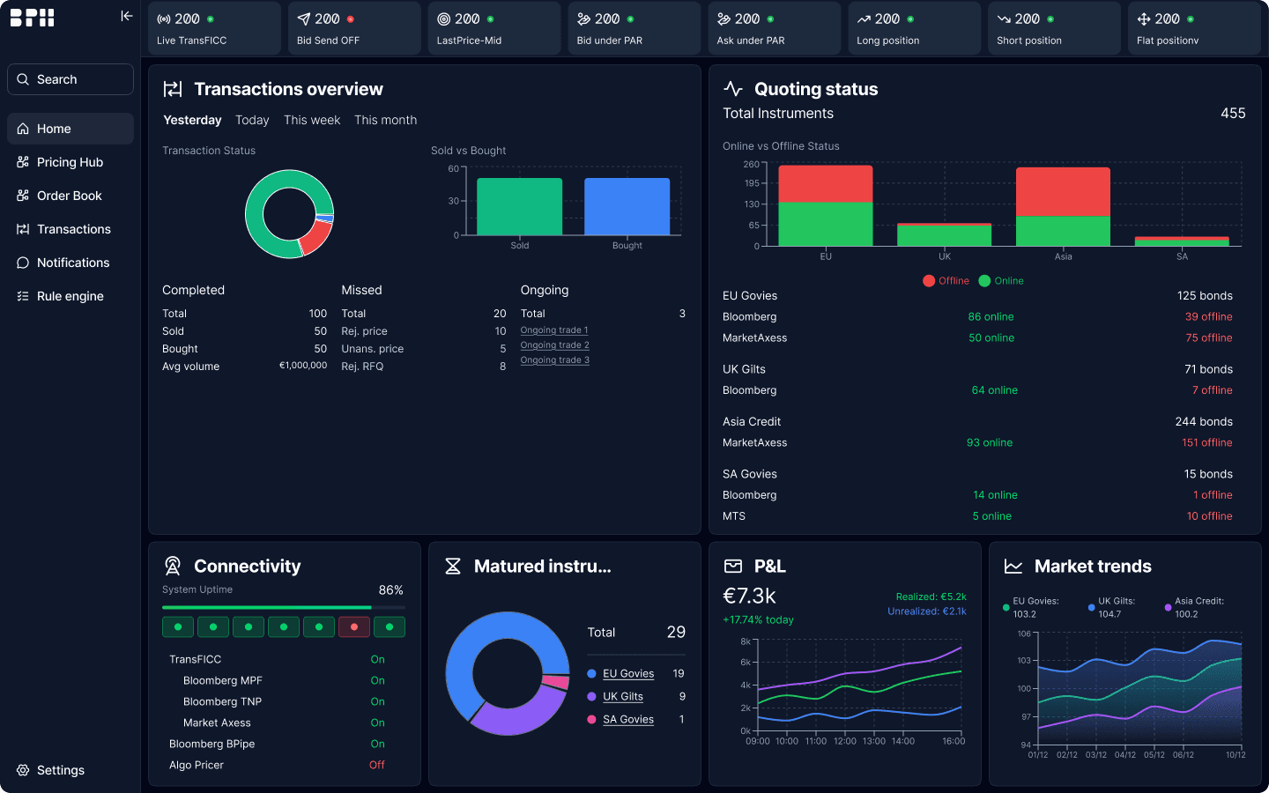
Task: Click the Bid Send OFF status tile
Action: click(x=354, y=28)
